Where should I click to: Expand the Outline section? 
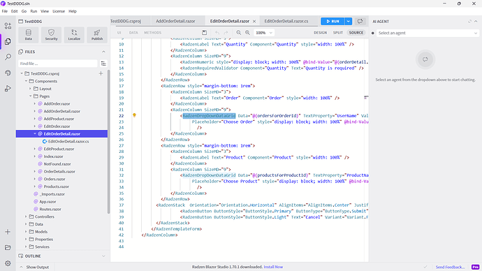(x=103, y=256)
